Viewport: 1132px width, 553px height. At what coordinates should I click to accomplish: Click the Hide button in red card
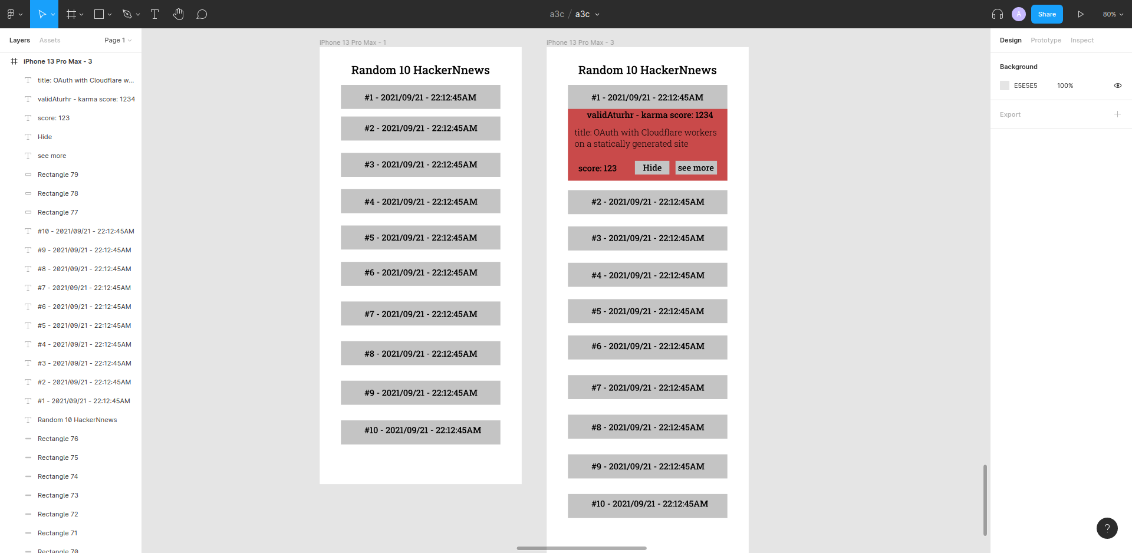pyautogui.click(x=652, y=168)
